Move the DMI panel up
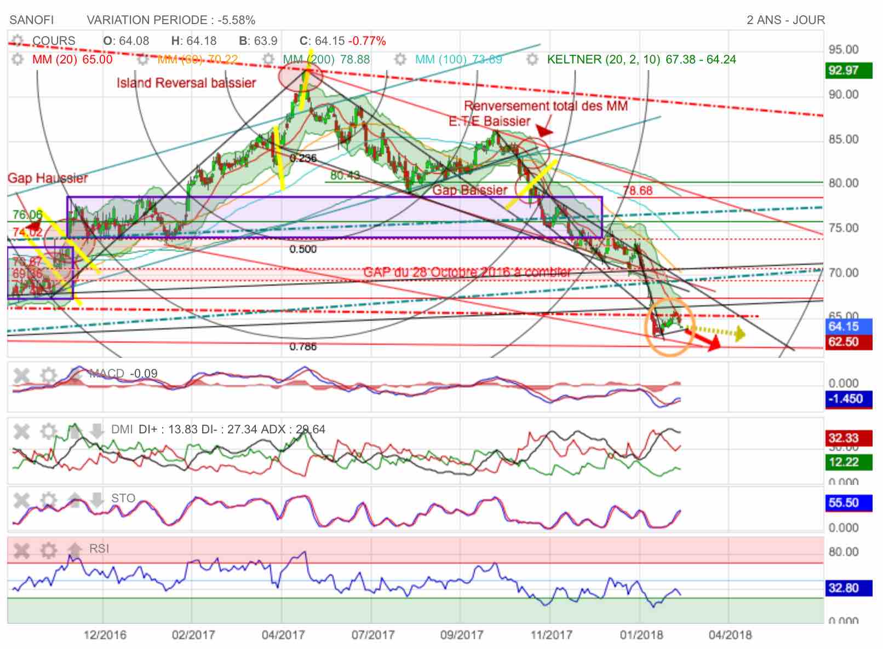Screen dimensions: 883x649 click(x=74, y=431)
